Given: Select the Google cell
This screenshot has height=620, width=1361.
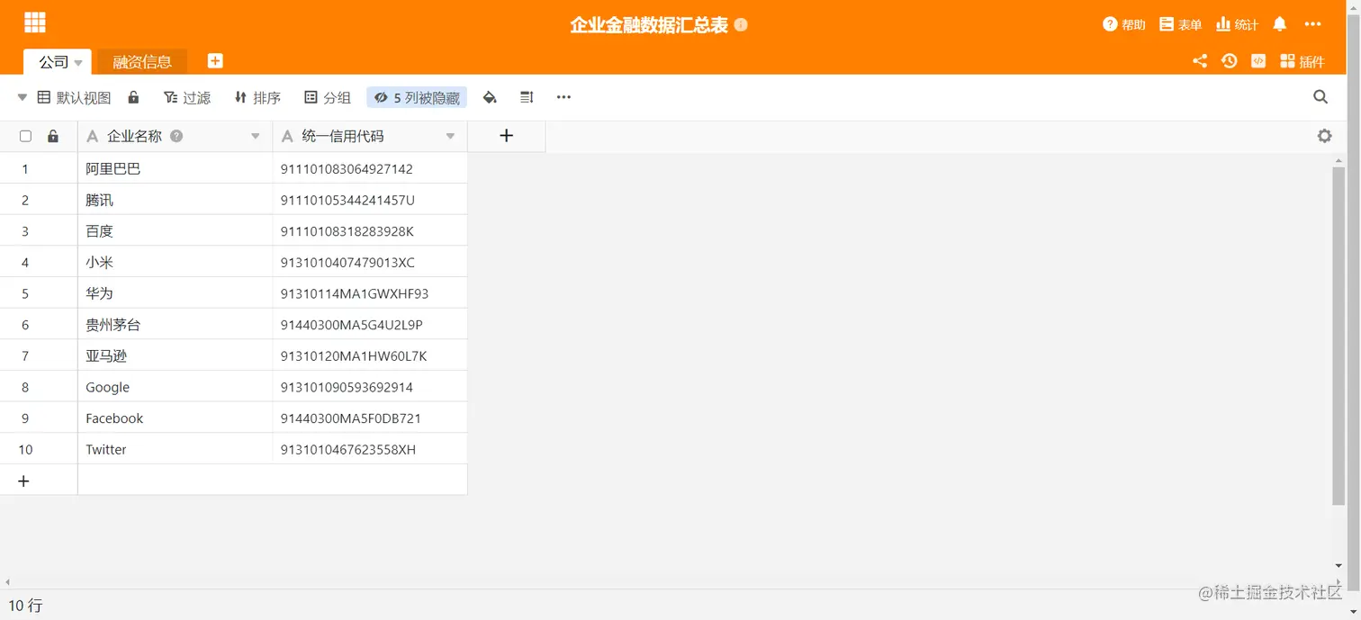Looking at the screenshot, I should tap(176, 387).
